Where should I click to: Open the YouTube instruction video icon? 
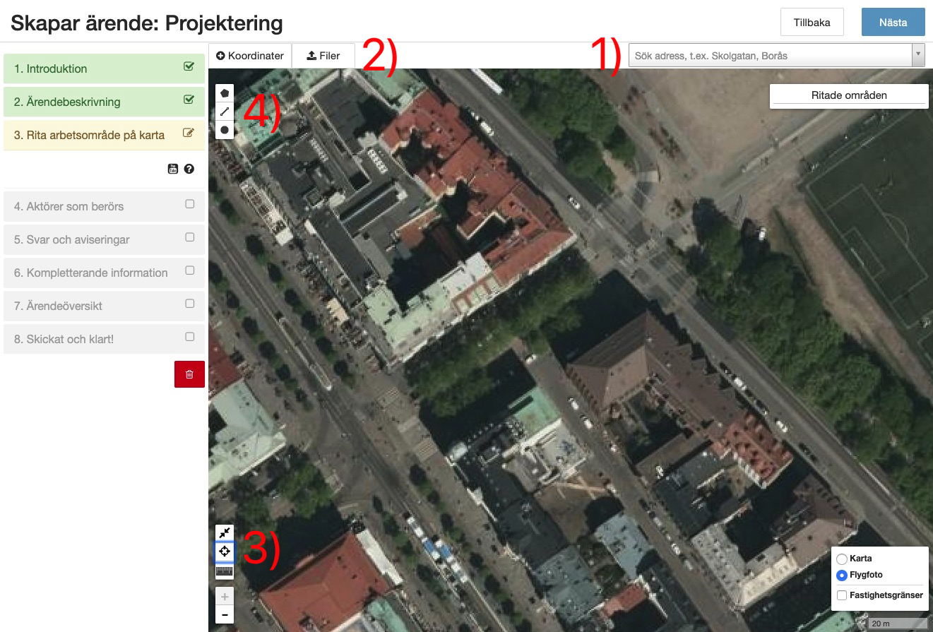(173, 169)
